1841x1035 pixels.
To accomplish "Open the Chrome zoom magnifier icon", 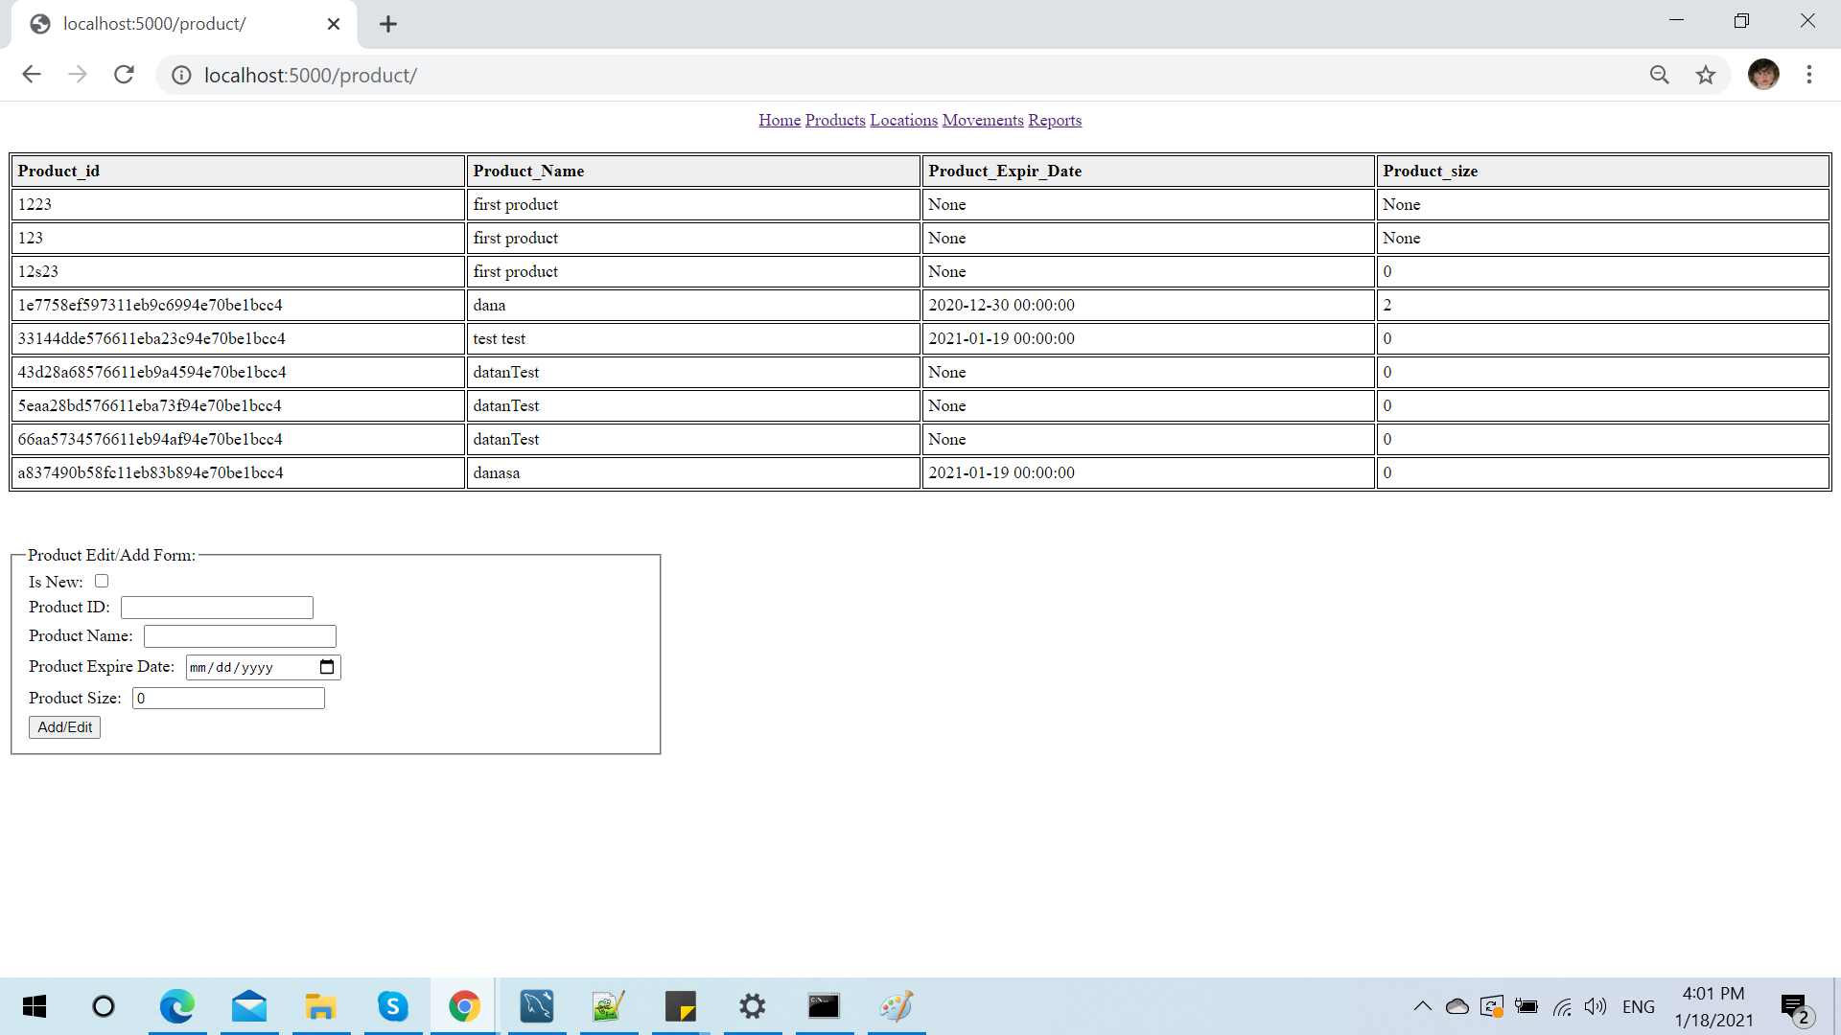I will (1659, 75).
